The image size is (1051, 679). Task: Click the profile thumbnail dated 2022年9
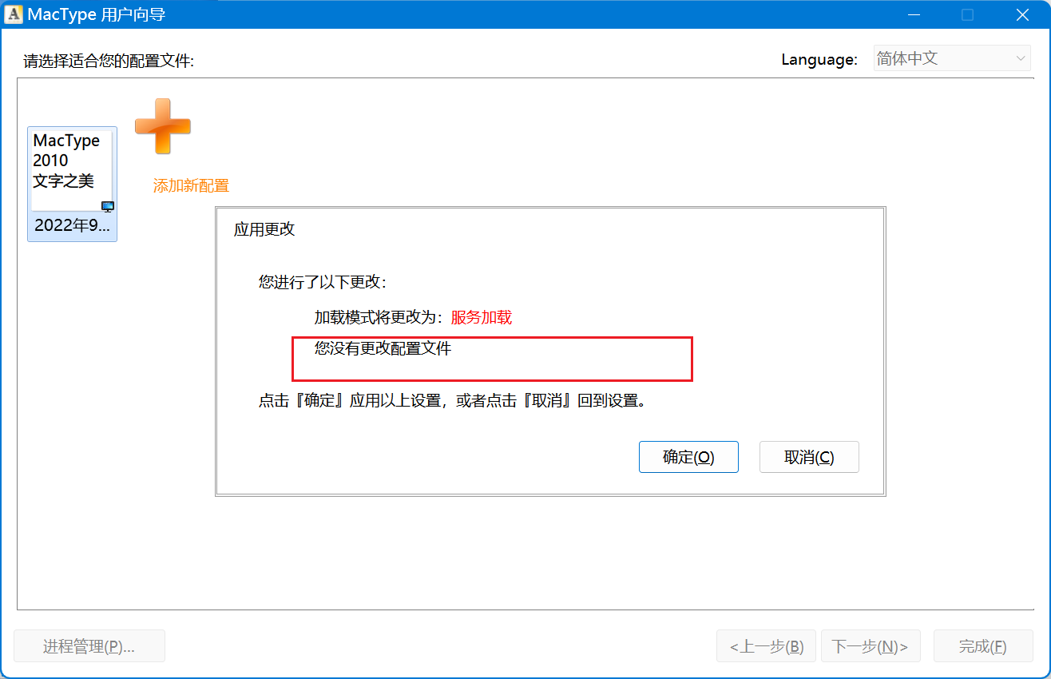[72, 224]
